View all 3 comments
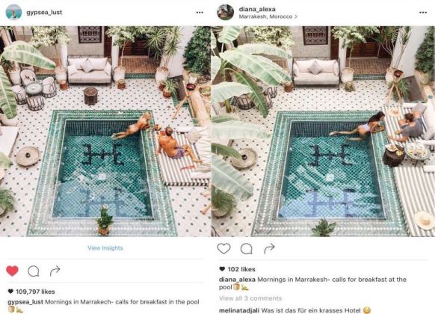435x314 pixels. coord(250,298)
